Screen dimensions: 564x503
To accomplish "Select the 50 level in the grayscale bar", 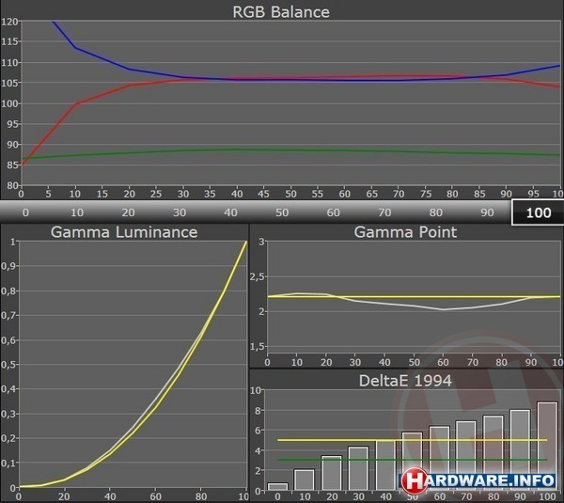I will [x=282, y=212].
